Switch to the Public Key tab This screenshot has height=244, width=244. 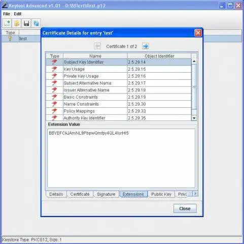tap(161, 194)
